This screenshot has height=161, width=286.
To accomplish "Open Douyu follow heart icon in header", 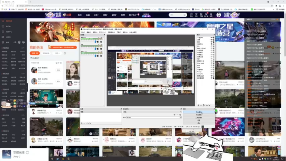I will [x=196, y=14].
